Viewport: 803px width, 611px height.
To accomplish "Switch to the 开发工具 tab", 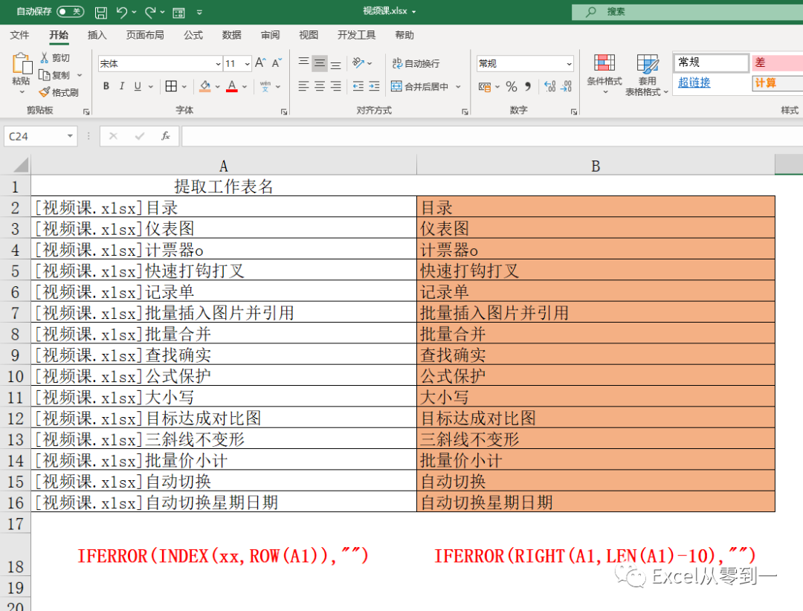I will (356, 35).
